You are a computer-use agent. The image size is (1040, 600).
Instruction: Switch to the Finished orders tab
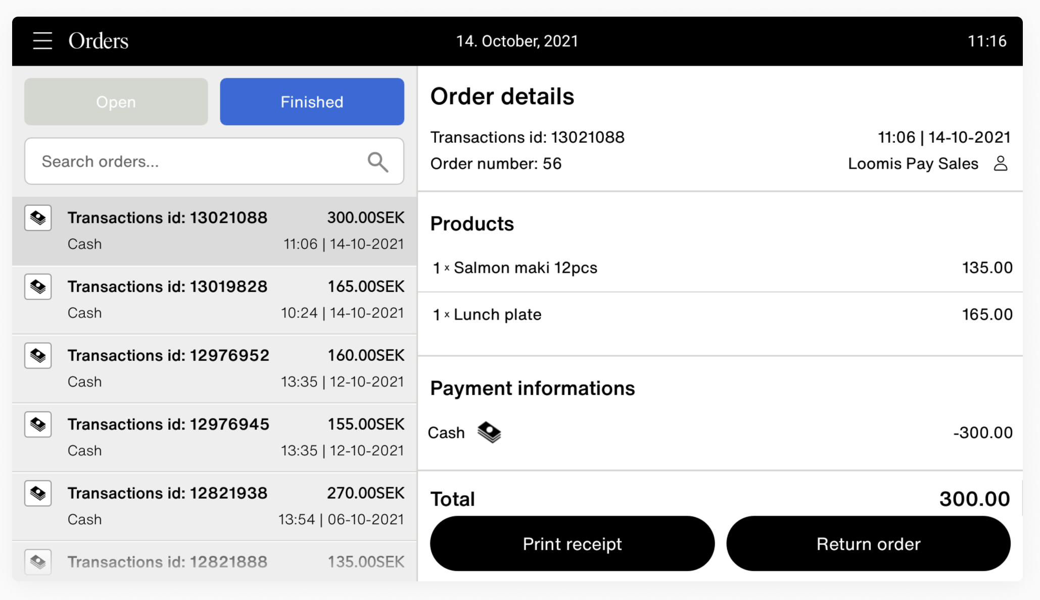pyautogui.click(x=312, y=101)
